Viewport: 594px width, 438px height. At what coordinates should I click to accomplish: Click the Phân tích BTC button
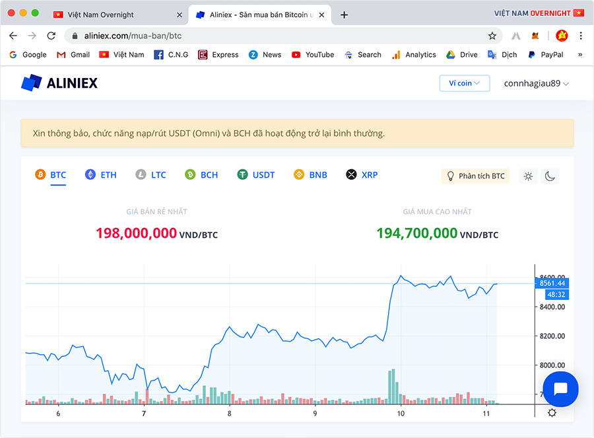[475, 176]
